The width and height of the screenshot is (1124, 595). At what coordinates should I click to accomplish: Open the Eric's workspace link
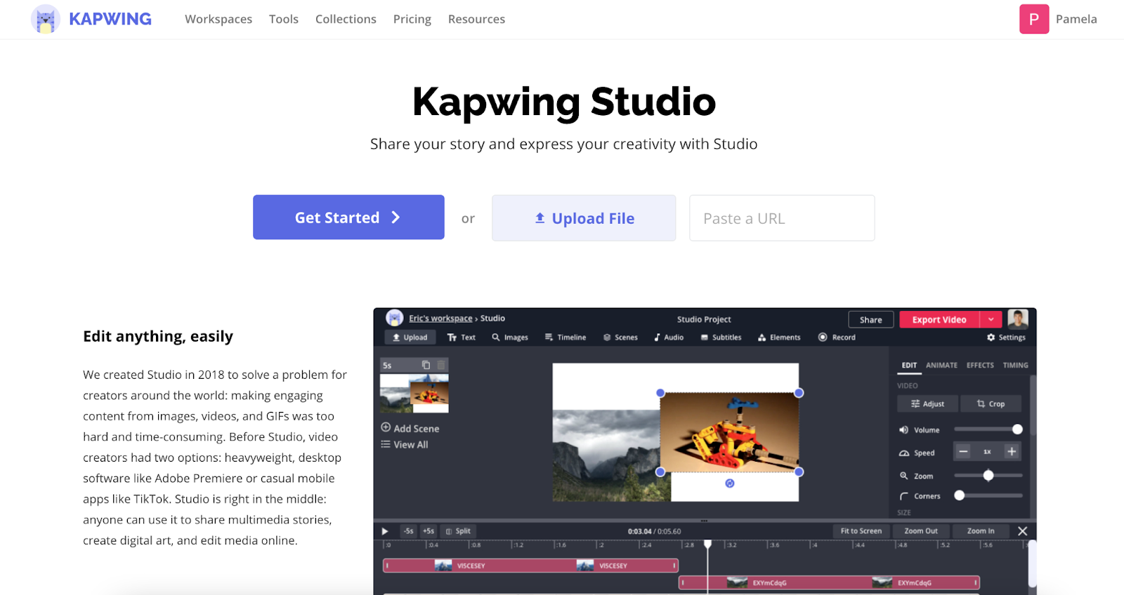click(440, 319)
